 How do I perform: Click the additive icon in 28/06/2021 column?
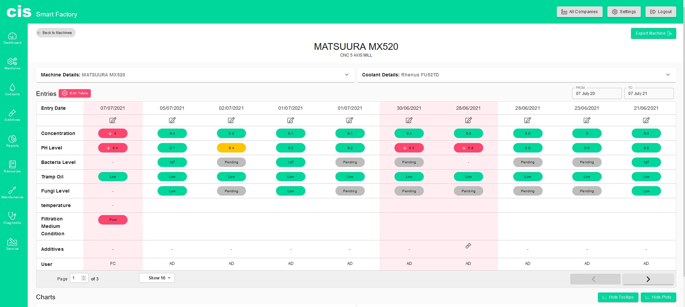point(468,246)
